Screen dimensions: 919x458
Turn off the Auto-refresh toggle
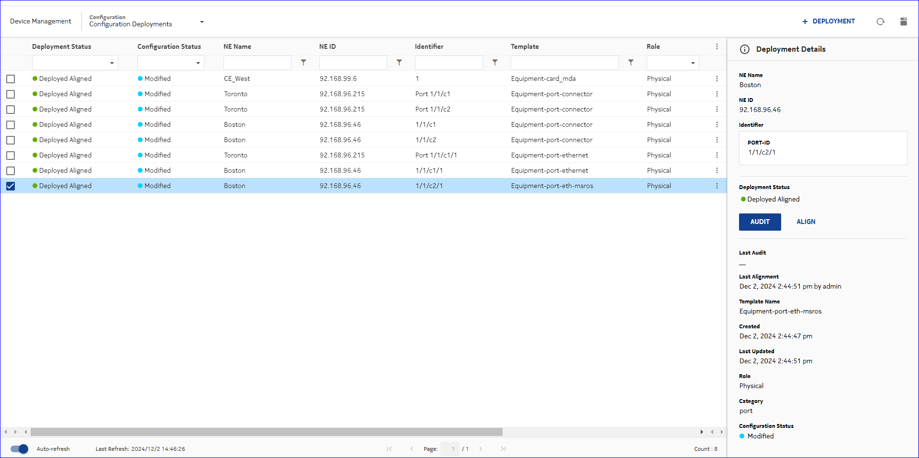19,449
